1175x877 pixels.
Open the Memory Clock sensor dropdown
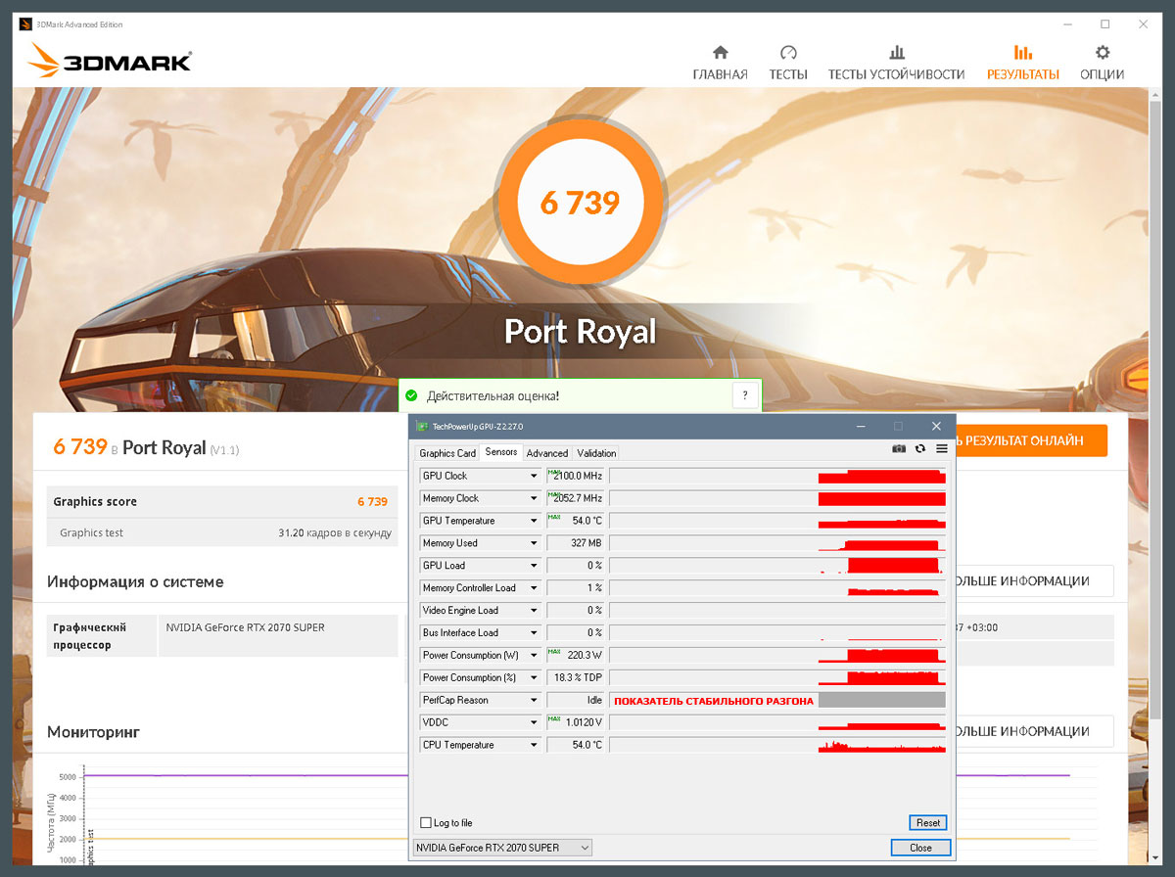534,498
